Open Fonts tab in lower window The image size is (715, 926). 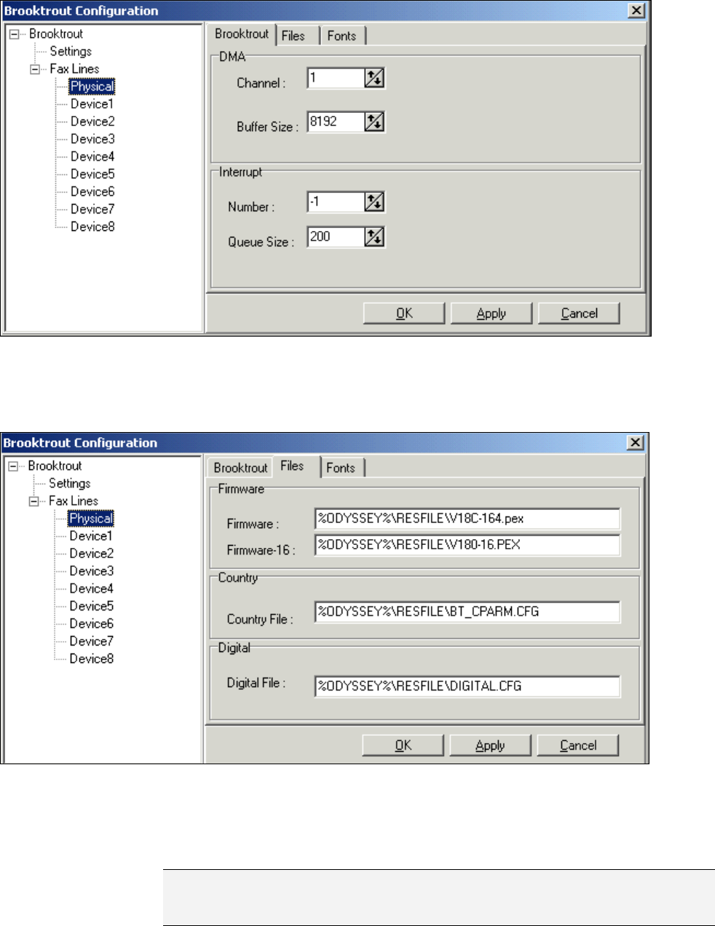click(x=341, y=468)
